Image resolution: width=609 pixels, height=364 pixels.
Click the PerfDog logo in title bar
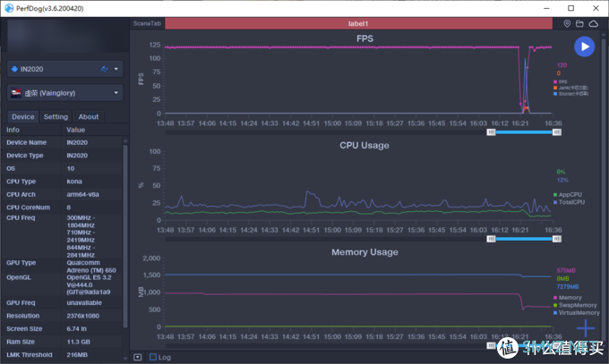(x=9, y=8)
